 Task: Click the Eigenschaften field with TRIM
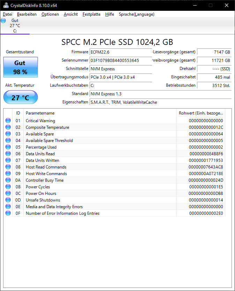coord(161,102)
